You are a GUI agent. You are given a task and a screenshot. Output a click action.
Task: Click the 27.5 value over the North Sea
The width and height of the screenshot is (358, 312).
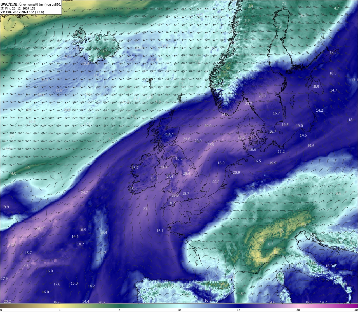pyautogui.click(x=211, y=145)
